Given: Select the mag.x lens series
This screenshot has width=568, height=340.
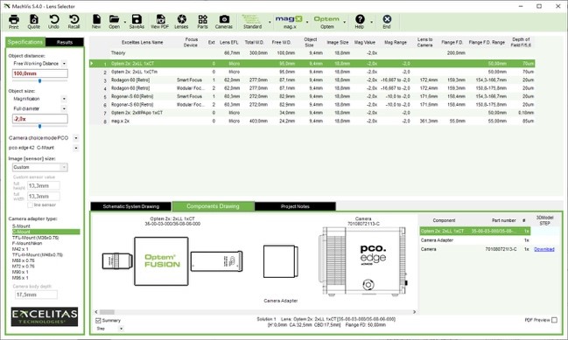Looking at the screenshot, I should click(x=289, y=22).
